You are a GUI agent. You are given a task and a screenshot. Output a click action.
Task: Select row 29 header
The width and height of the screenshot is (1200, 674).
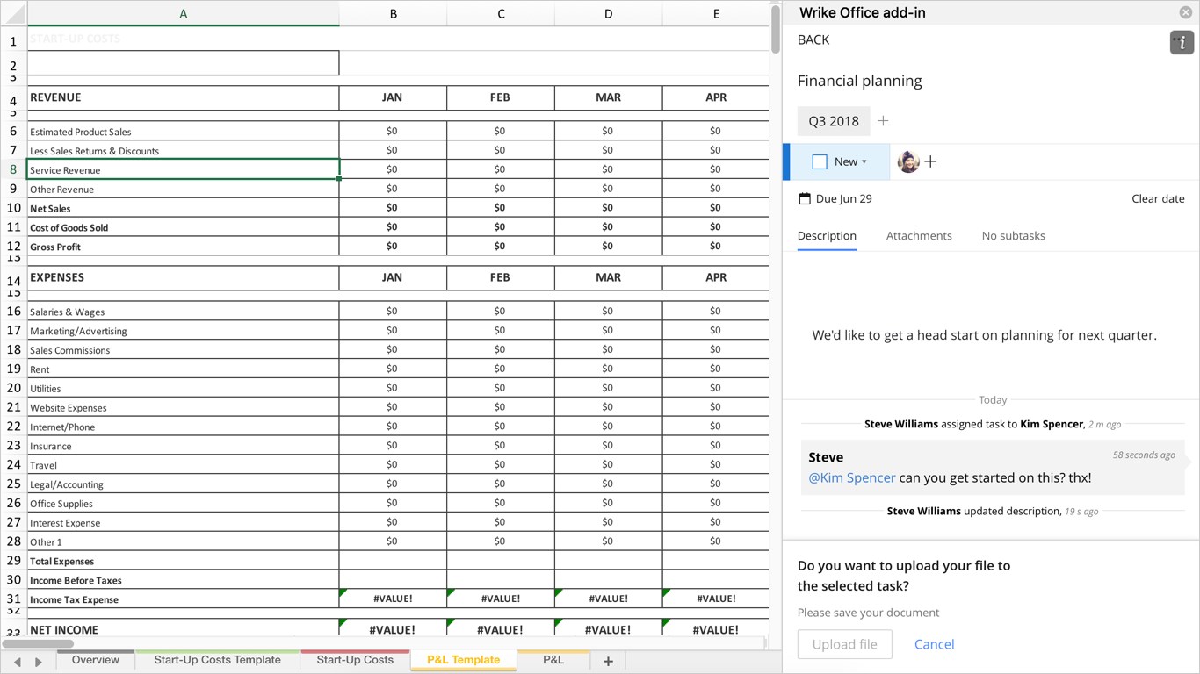pos(13,561)
